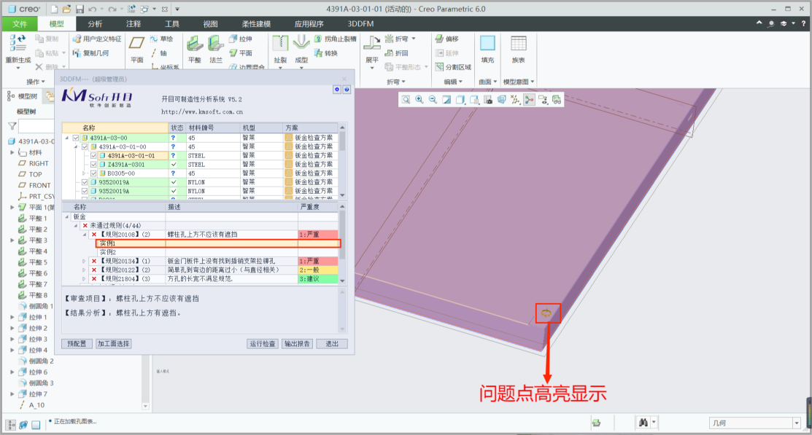Uncheck the B0305-00 component checkbox
This screenshot has width=812, height=435.
(93, 173)
